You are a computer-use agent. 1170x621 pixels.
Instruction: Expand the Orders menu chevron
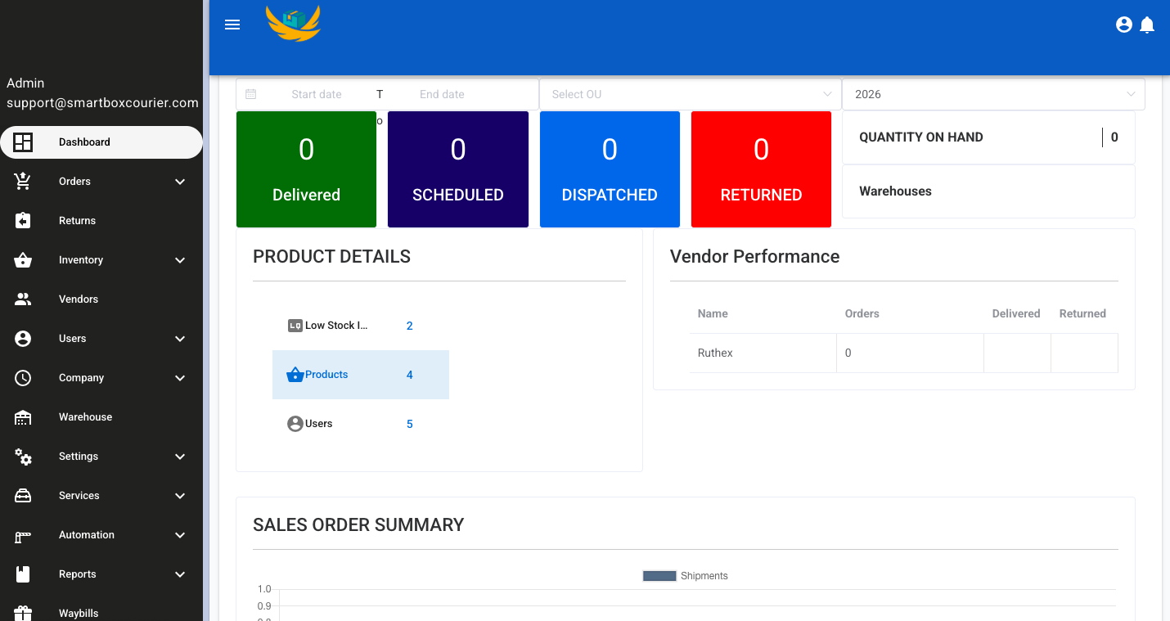179,181
